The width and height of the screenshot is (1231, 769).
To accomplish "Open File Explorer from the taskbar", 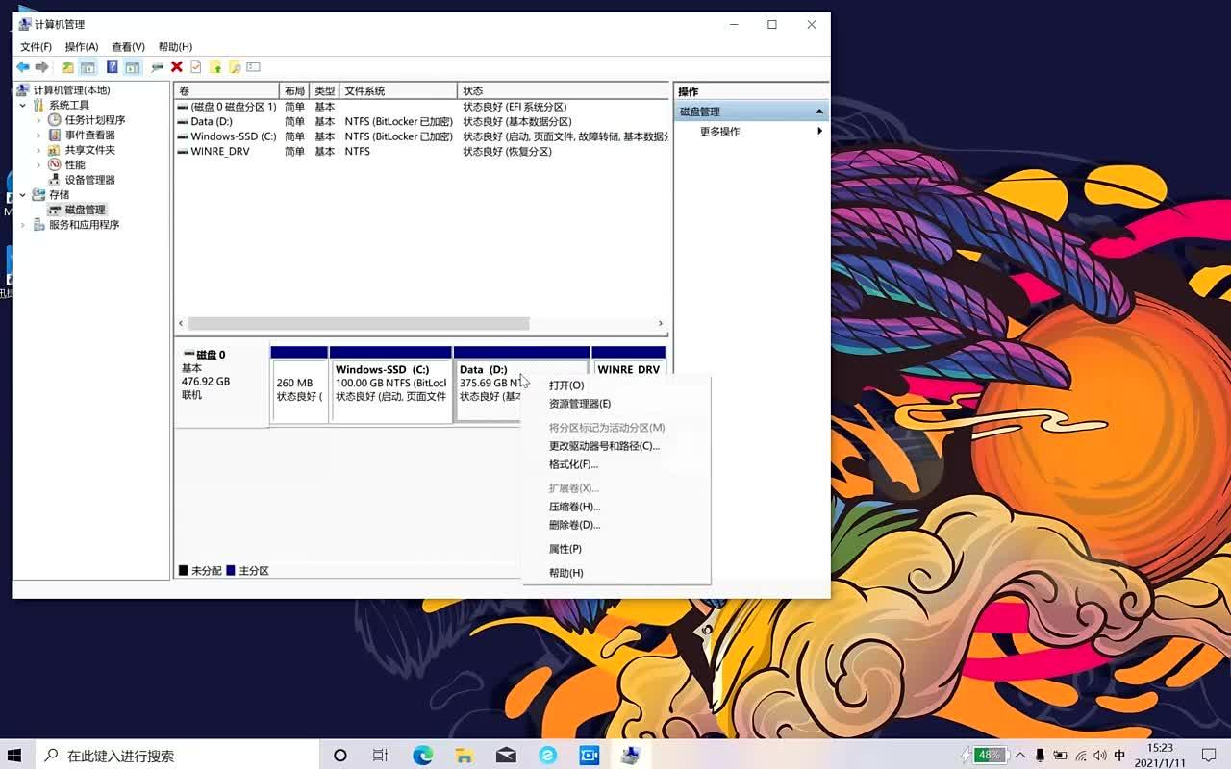I will point(465,755).
